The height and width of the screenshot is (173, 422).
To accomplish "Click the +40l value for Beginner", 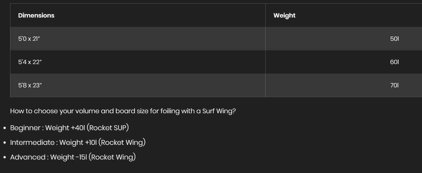I will (78, 128).
